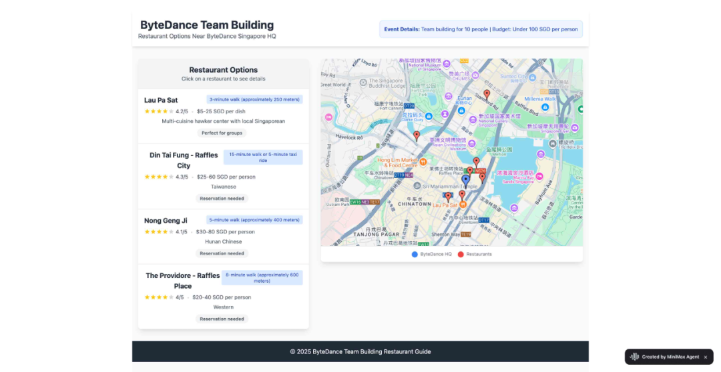Click the Event Details banner

(x=481, y=29)
